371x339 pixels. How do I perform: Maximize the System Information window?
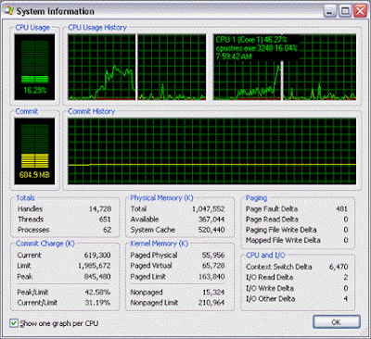[345, 11]
